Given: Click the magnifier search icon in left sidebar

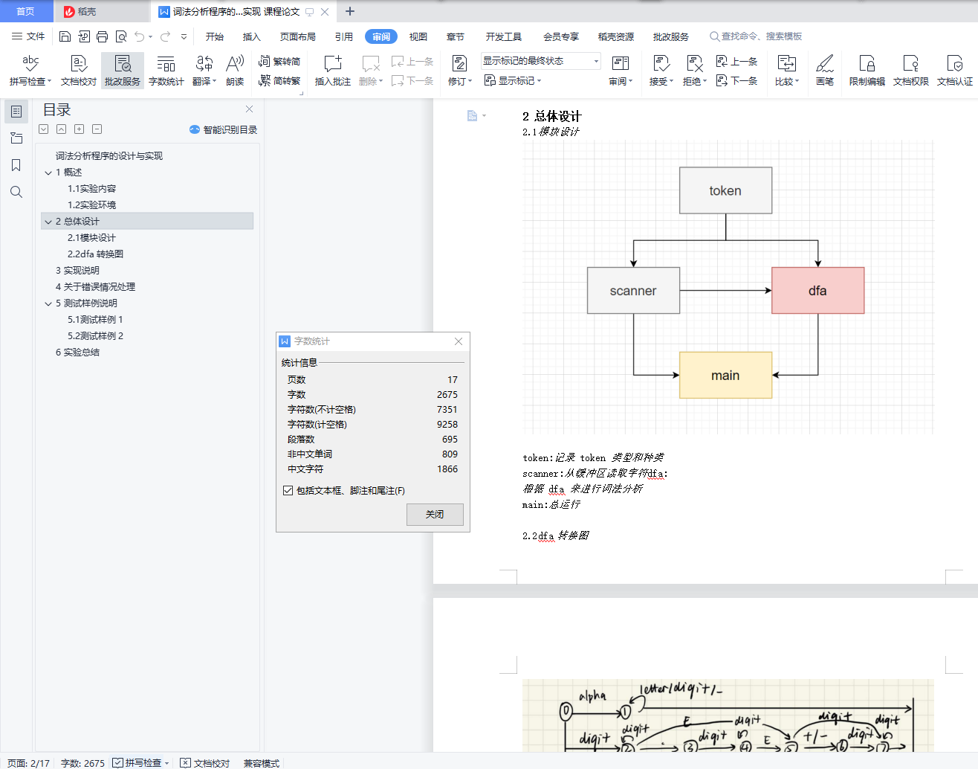Looking at the screenshot, I should pyautogui.click(x=16, y=192).
